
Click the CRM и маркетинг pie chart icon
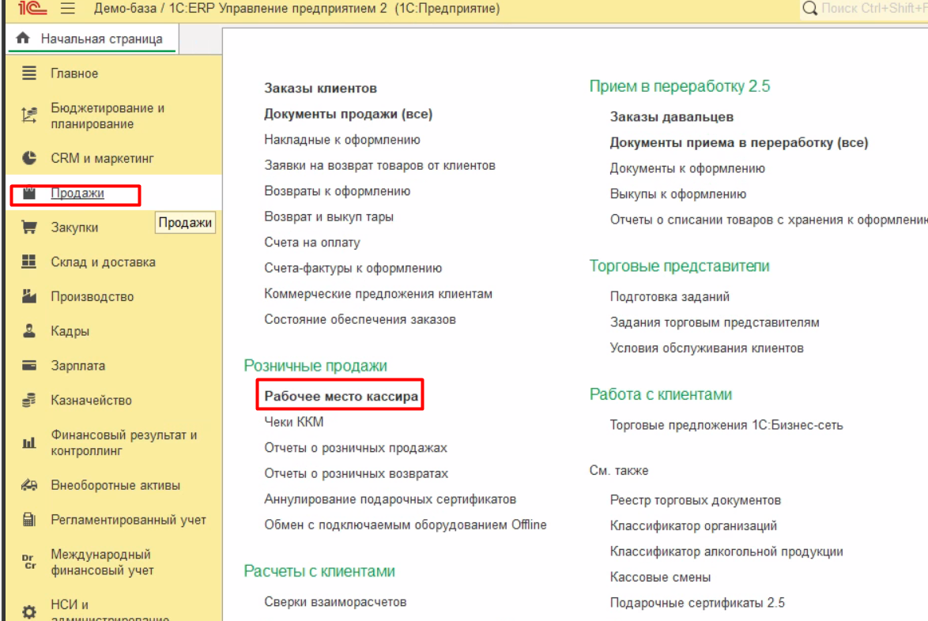click(29, 158)
